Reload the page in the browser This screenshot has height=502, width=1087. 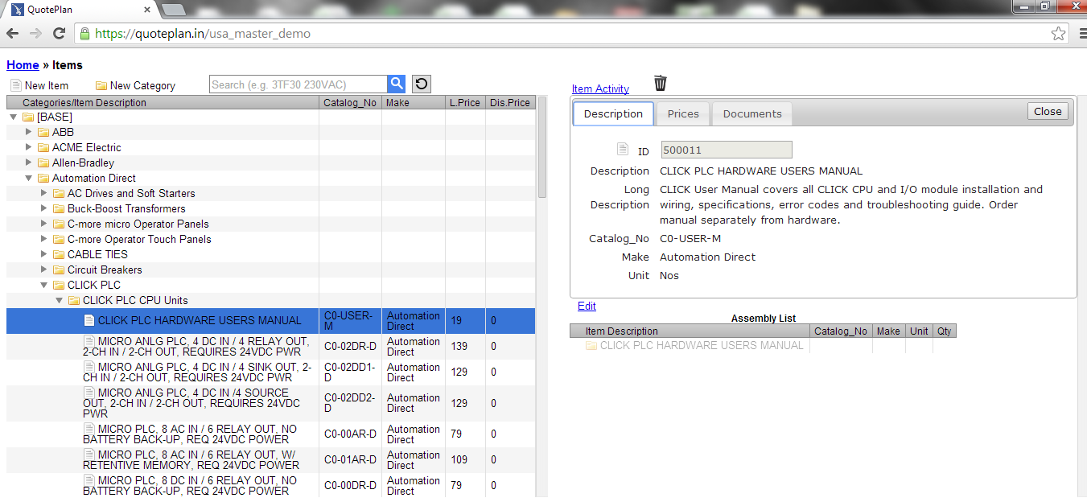(x=59, y=34)
